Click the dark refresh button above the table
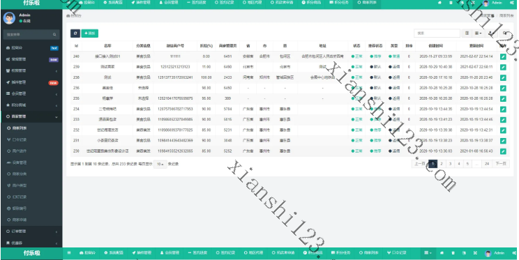Viewport: 519px width, 260px height. click(x=75, y=33)
